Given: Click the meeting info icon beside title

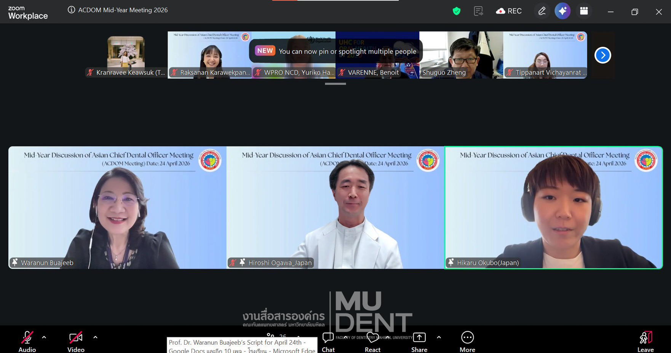Looking at the screenshot, I should click(x=71, y=10).
